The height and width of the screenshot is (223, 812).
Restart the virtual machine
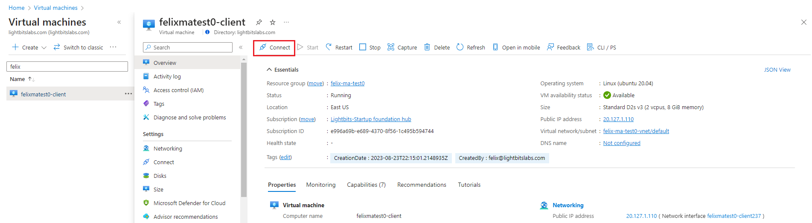coord(339,47)
